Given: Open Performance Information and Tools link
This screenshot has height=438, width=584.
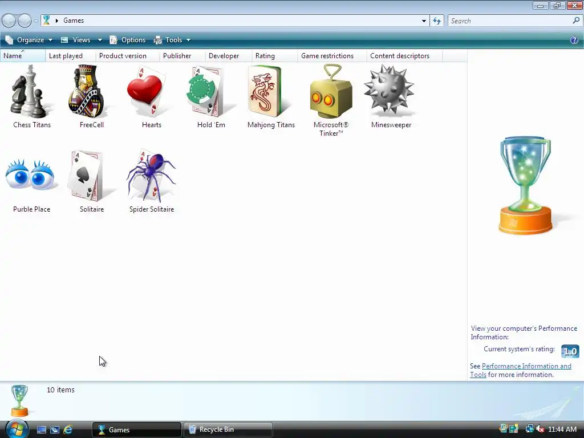Looking at the screenshot, I should click(526, 366).
